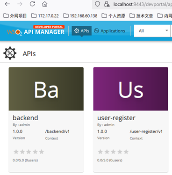Rate user-register with the fifth star
This screenshot has height=175, width=172.
[126, 152]
